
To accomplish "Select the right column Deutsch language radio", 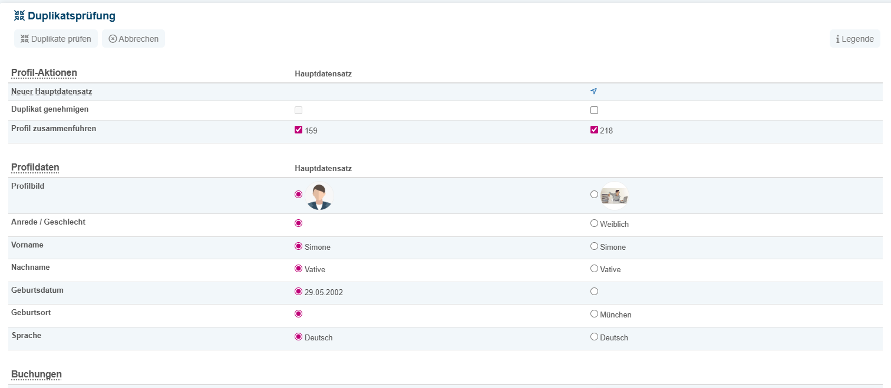I will [x=594, y=337].
